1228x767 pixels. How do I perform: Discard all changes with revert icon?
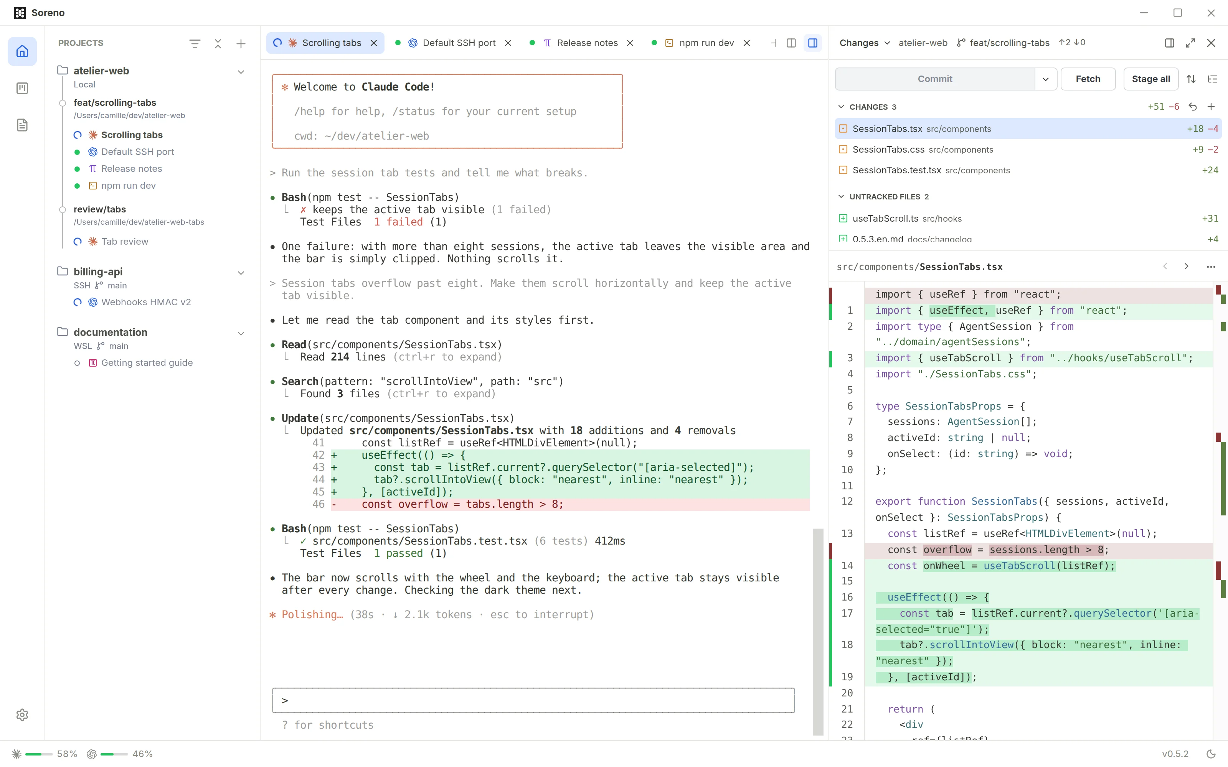point(1193,107)
